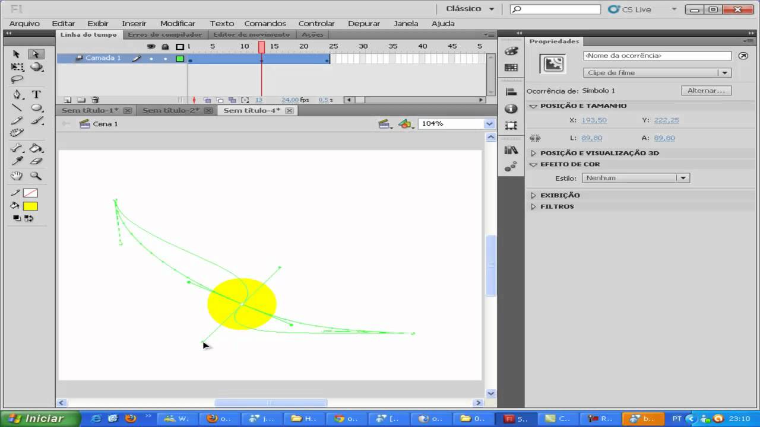Screen dimensions: 760x427
Task: Toggle show/hide all layers eye icon
Action: [151, 46]
